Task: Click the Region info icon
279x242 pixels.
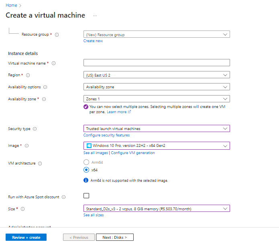Action: tap(28, 75)
